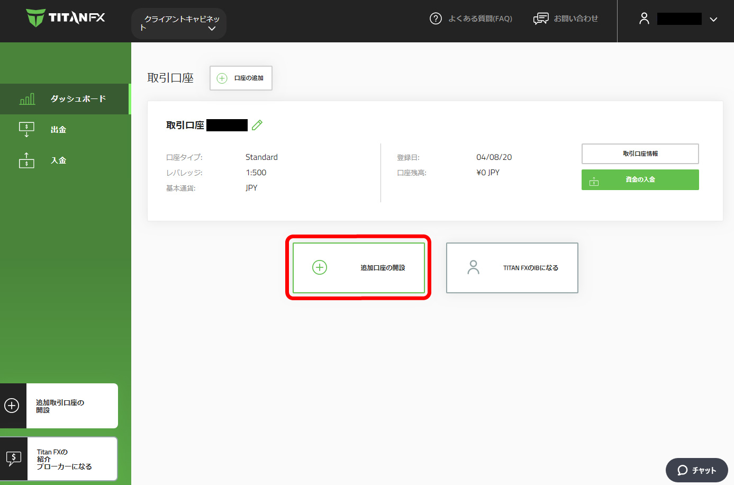Click the plus icon in 口座の追加

pos(222,78)
